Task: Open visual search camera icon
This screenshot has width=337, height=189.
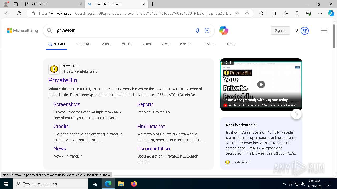Action: [x=207, y=30]
